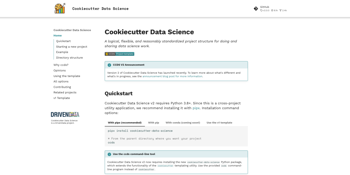Open 'Directory structure' in the sidebar
Screen dimensions: 350x175
click(x=69, y=57)
